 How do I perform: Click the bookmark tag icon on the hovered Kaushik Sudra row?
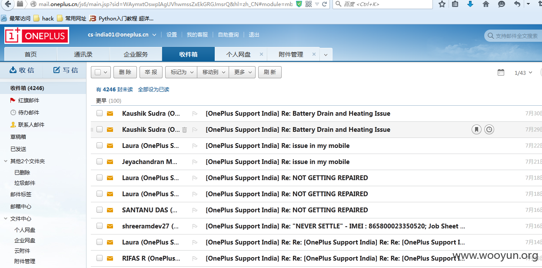coord(476,130)
